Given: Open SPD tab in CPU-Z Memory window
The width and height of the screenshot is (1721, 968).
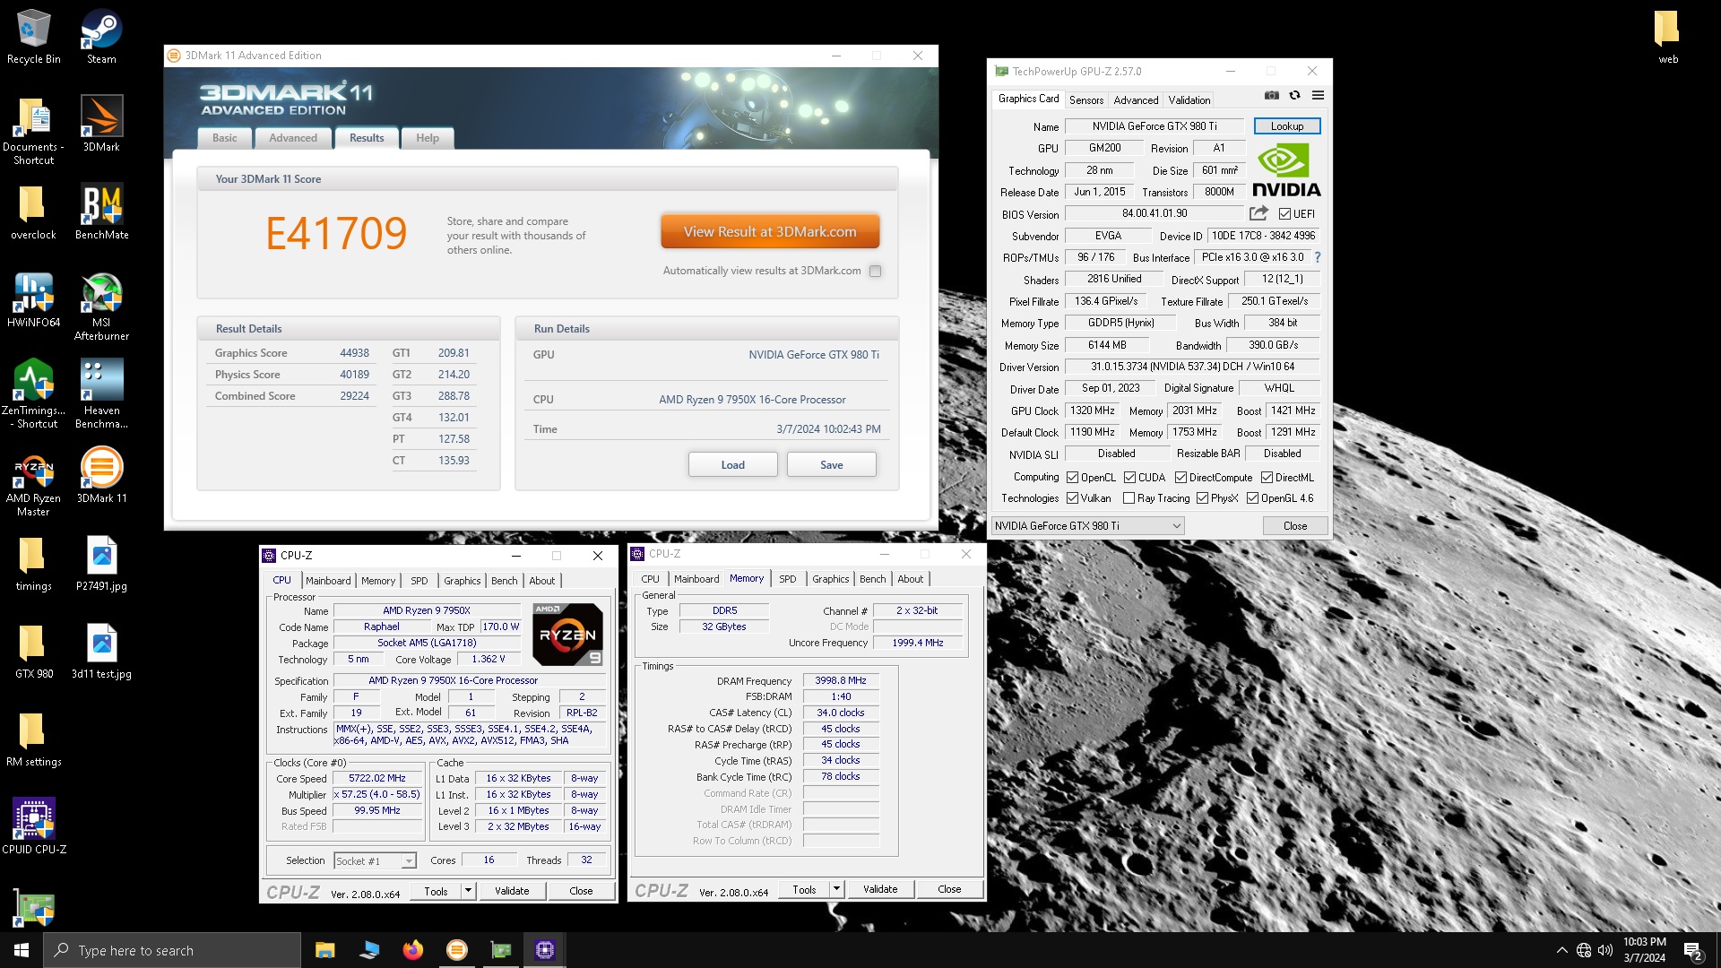Looking at the screenshot, I should click(x=787, y=579).
